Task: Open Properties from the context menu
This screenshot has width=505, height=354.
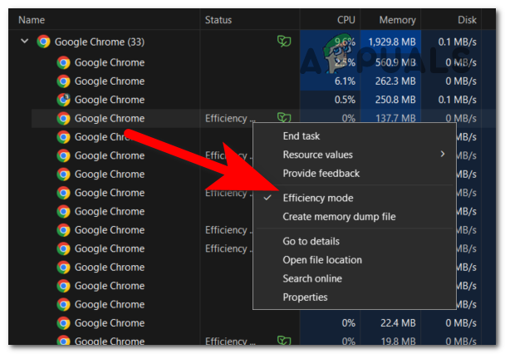Action: point(305,297)
